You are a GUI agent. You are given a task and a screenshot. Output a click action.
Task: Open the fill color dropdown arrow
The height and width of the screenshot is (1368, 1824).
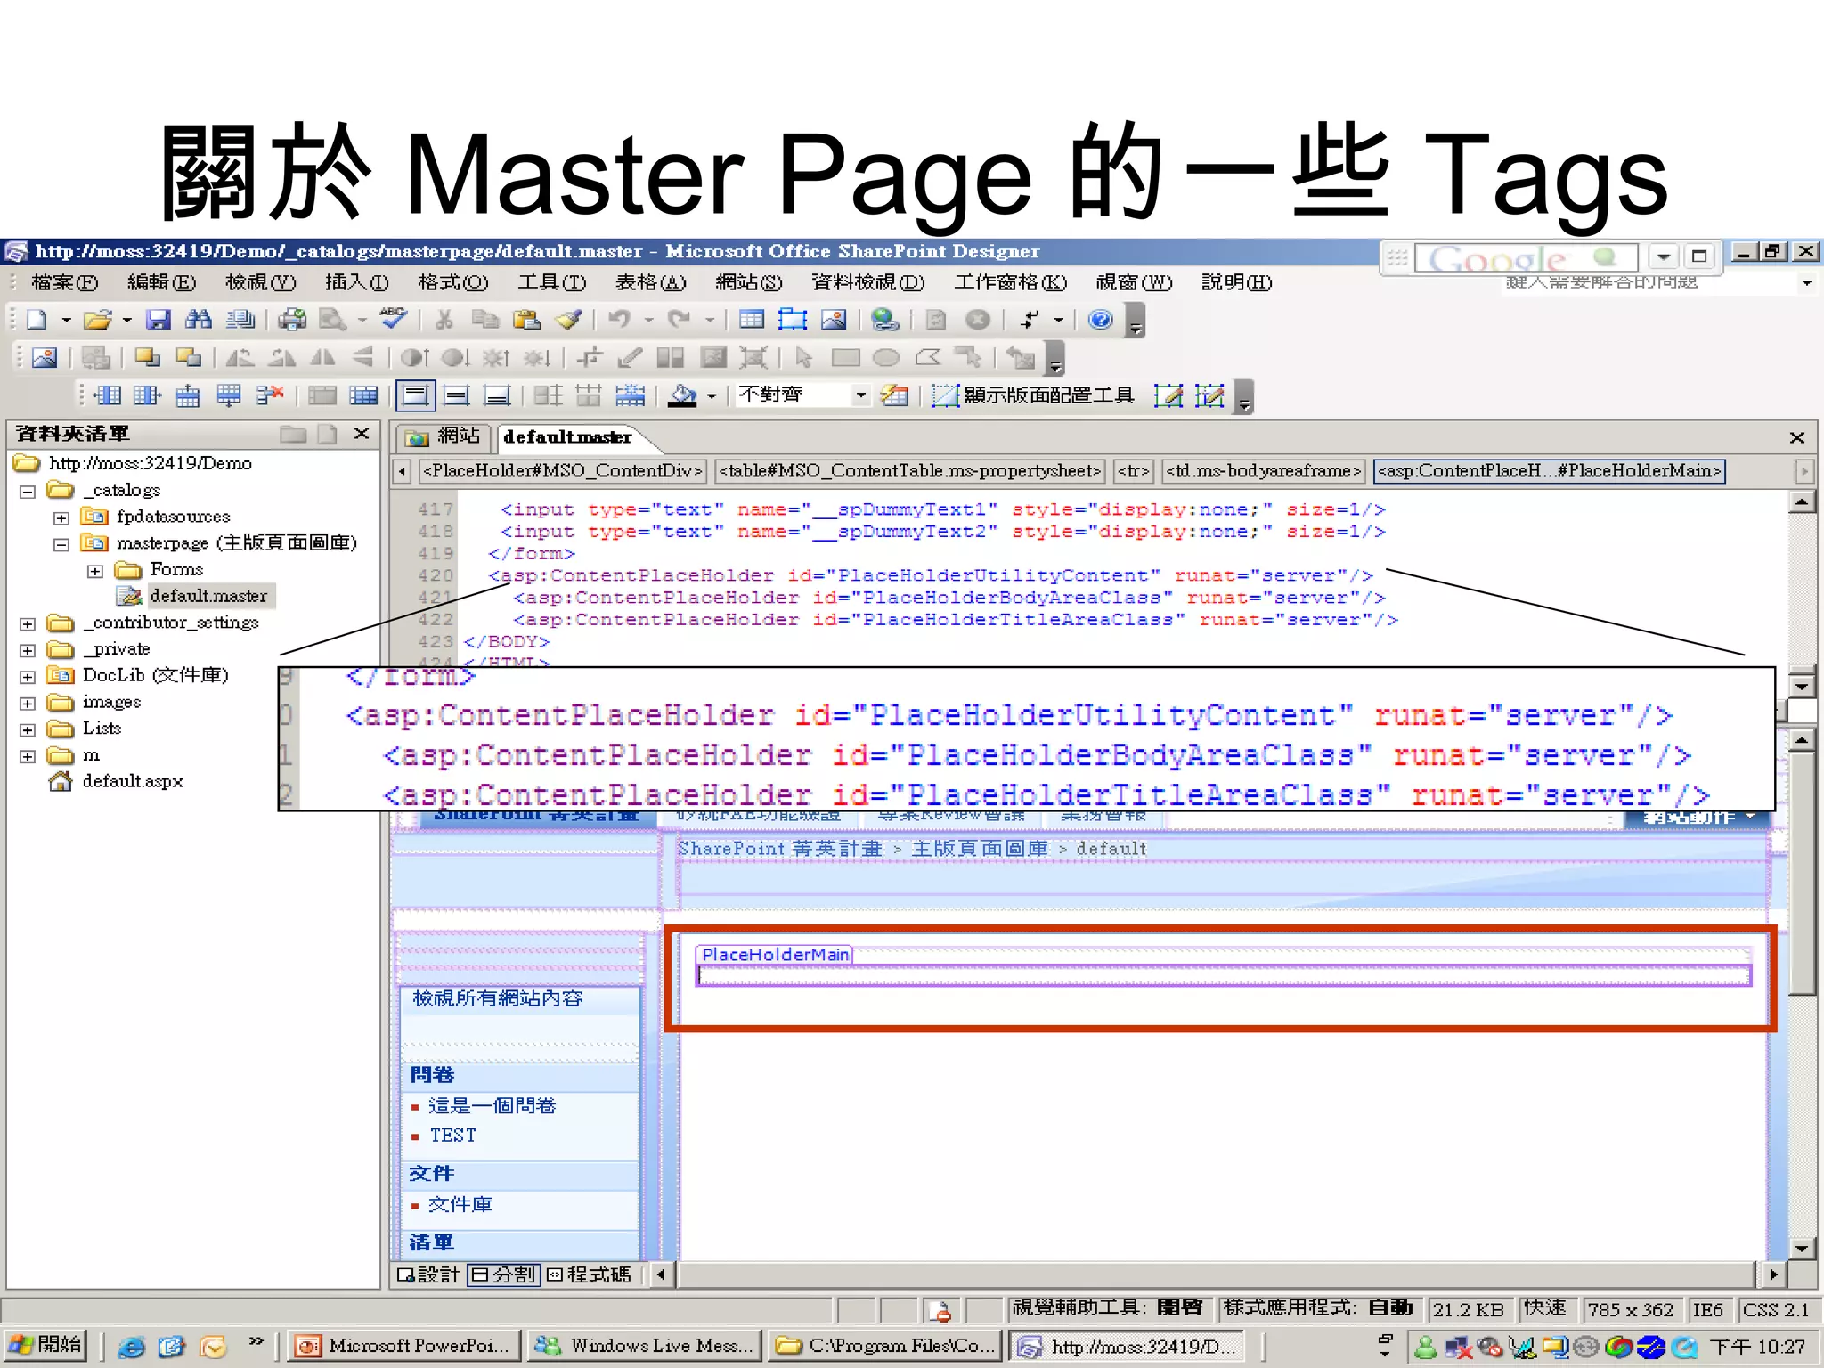click(x=712, y=396)
